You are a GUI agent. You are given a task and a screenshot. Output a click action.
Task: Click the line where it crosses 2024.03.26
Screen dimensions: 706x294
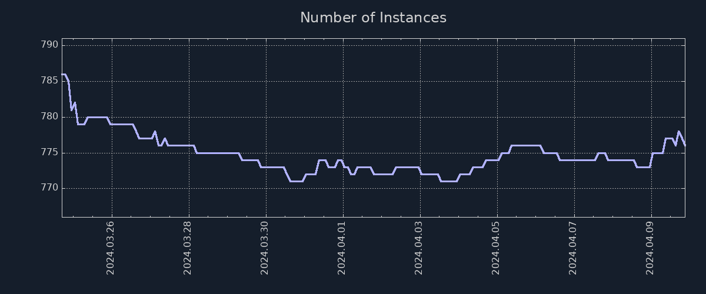(x=112, y=124)
